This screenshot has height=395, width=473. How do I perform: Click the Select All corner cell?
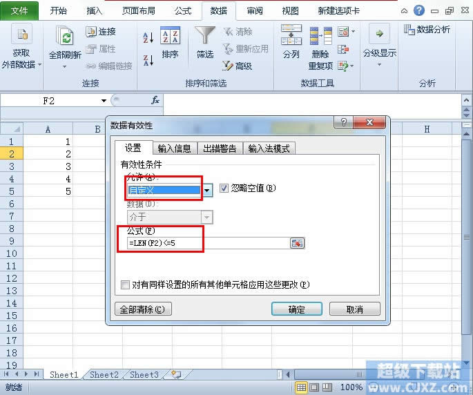pyautogui.click(x=12, y=129)
